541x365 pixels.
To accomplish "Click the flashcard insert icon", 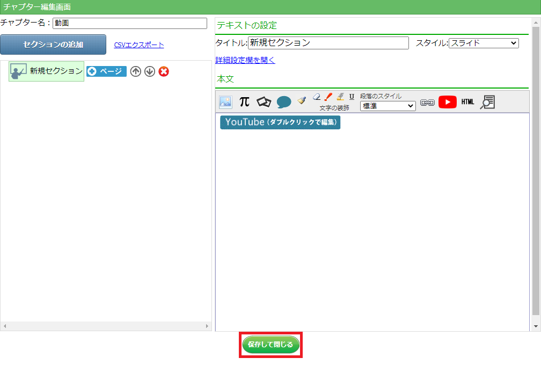I will coord(264,102).
